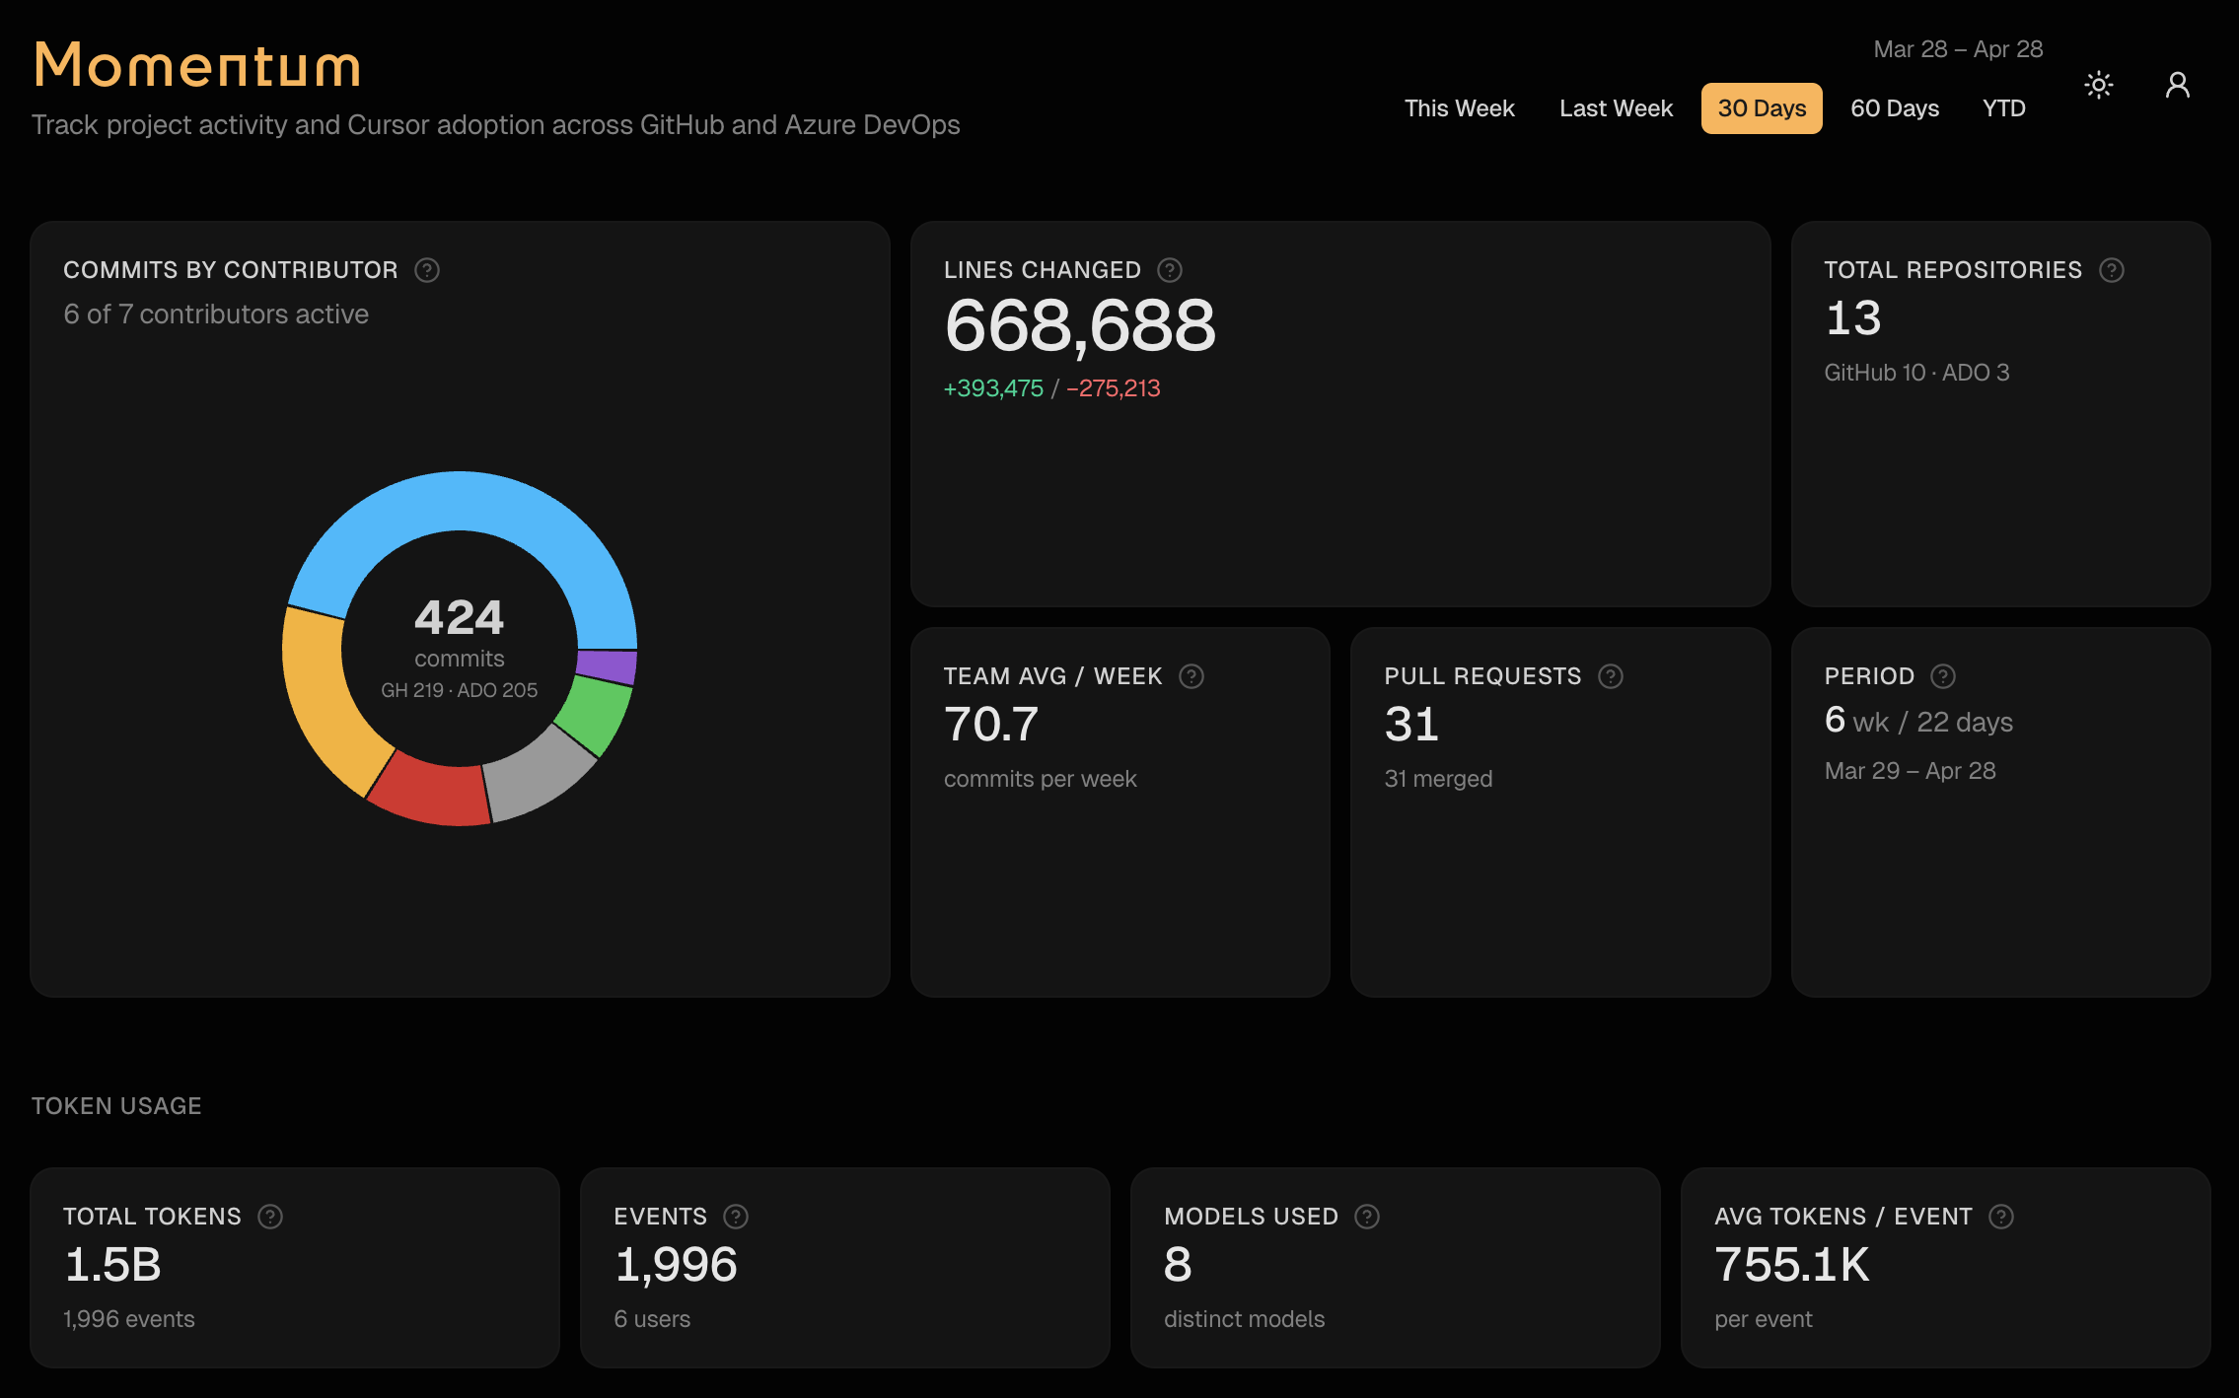Select the YTD time range
Image resolution: width=2239 pixels, height=1398 pixels.
click(2003, 108)
